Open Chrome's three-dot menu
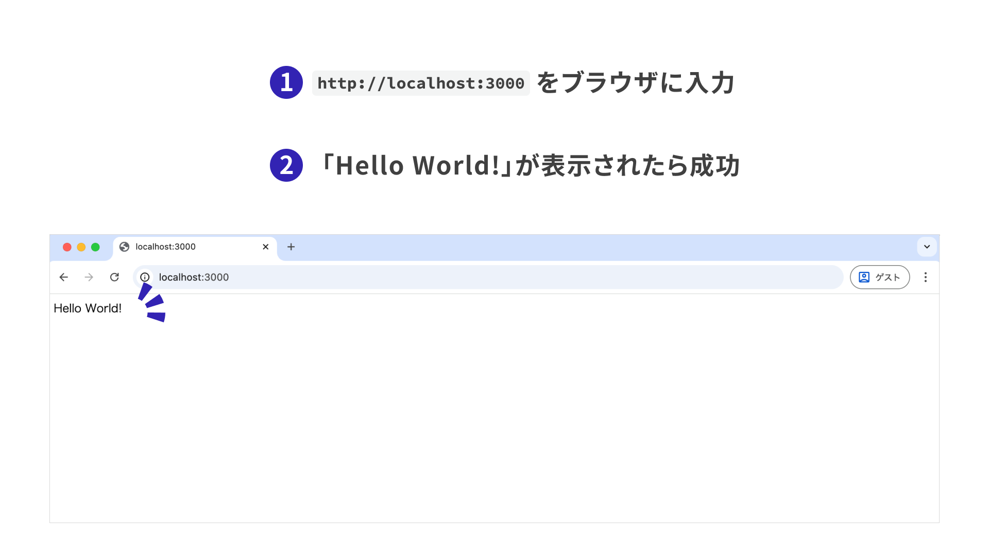 coord(925,277)
